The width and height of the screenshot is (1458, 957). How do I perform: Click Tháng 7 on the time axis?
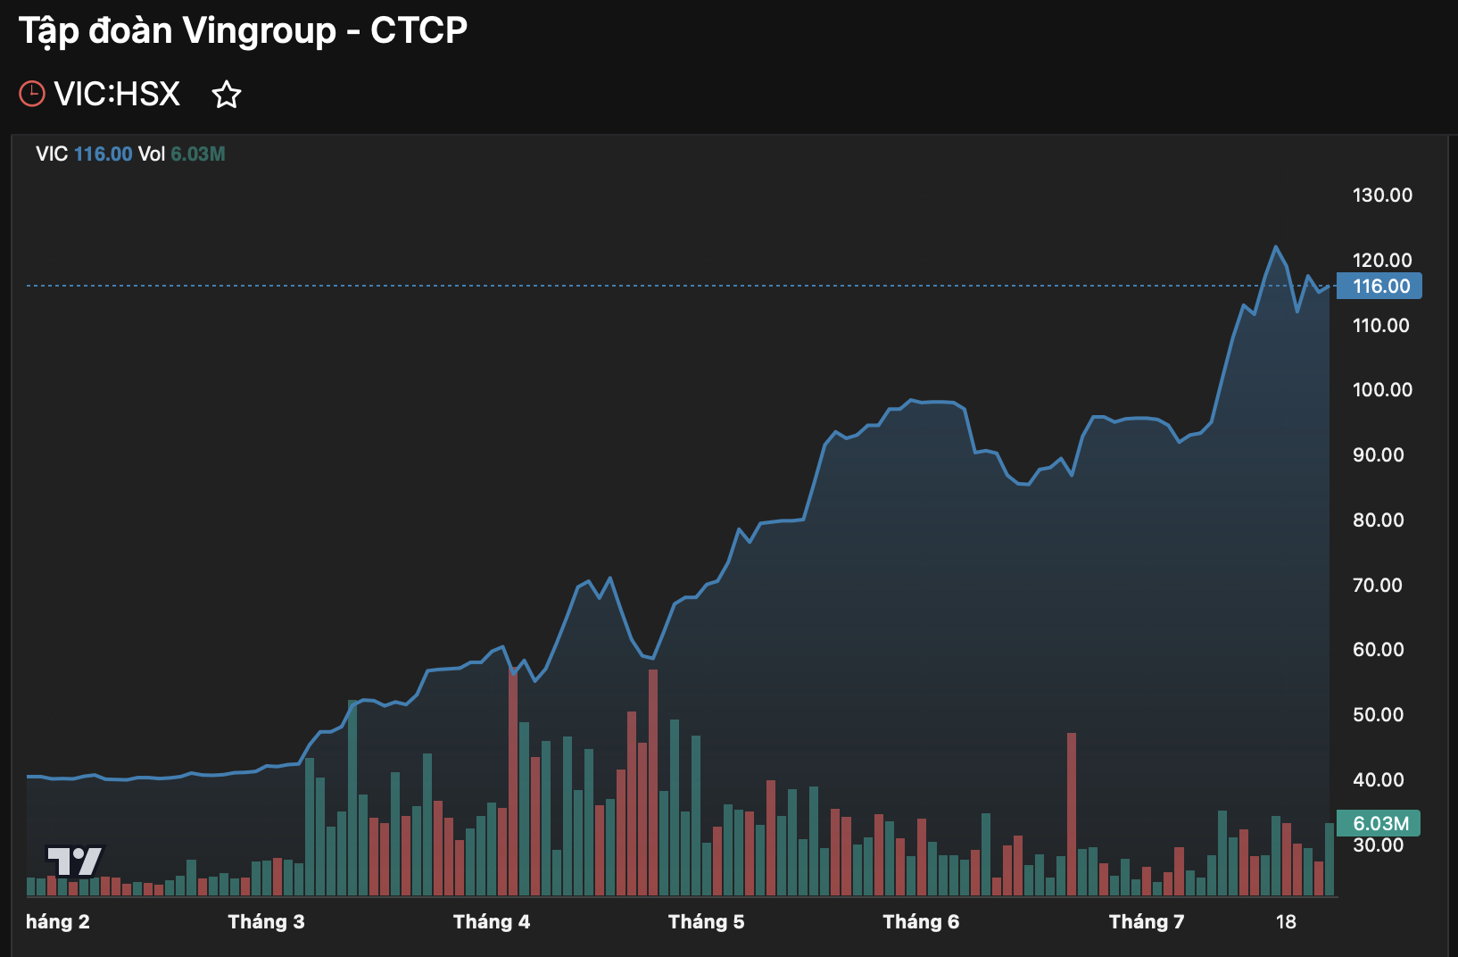1146,921
